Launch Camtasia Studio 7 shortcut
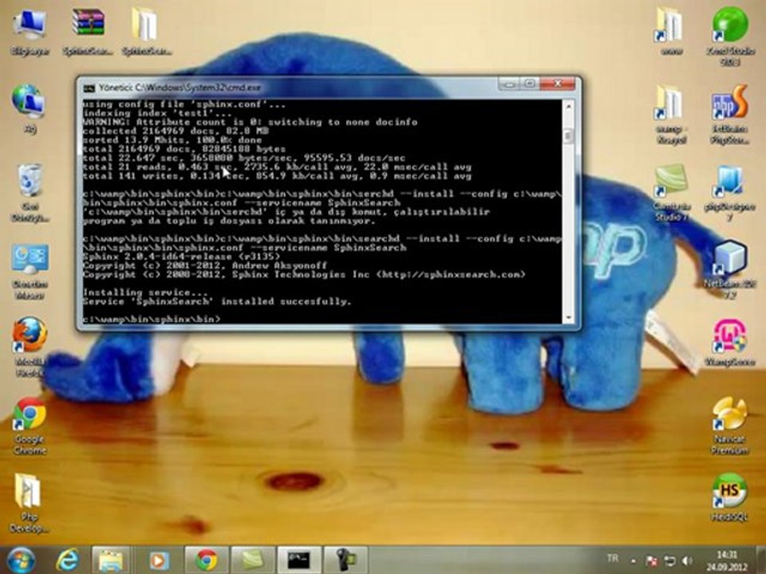Screen dimensions: 766x574 (x=671, y=192)
